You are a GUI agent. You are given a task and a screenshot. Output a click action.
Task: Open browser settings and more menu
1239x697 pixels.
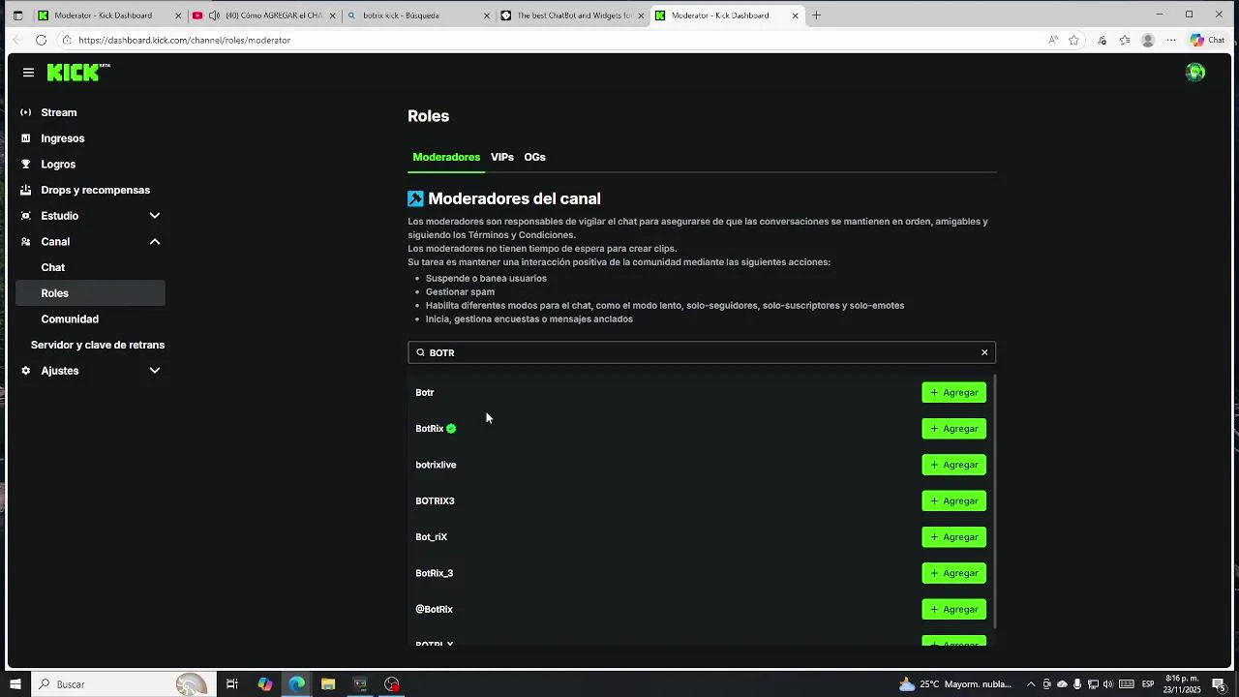[x=1171, y=40]
